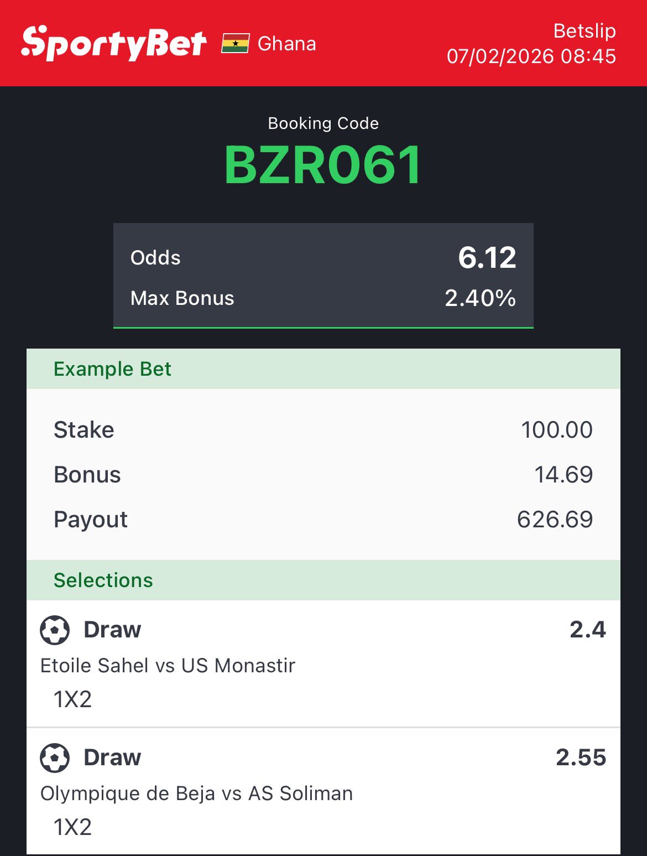The width and height of the screenshot is (647, 856).
Task: Click the 1X2 market label under Etoile Sahel
Action: pos(72,699)
